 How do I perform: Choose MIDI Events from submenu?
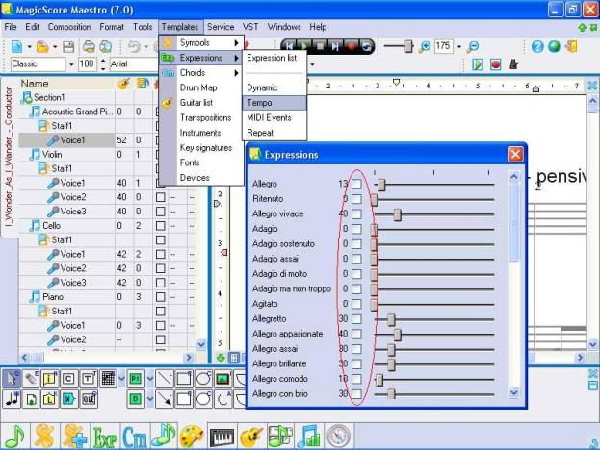pyautogui.click(x=274, y=117)
